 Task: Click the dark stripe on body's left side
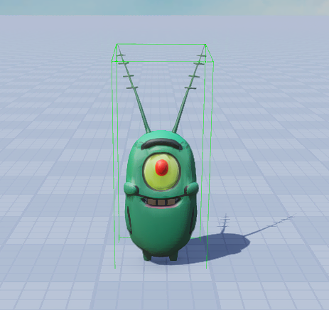coord(129,219)
